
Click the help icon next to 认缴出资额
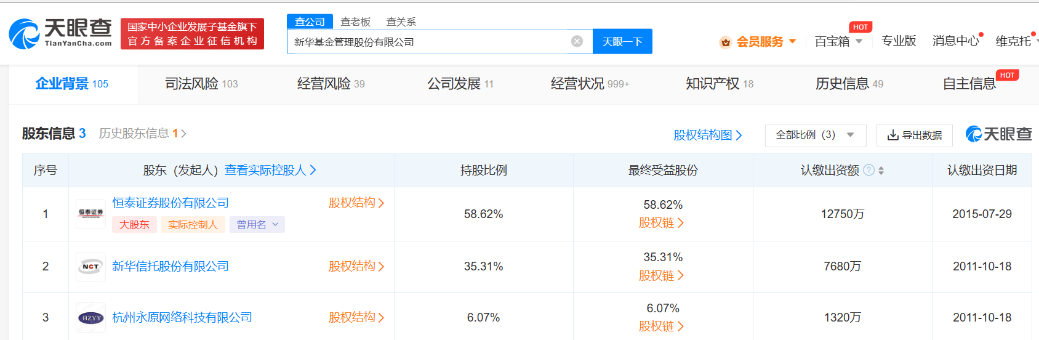tap(869, 170)
